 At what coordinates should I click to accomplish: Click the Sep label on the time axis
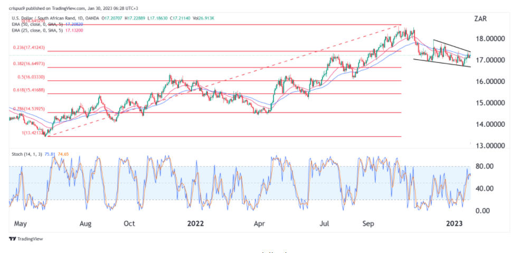pyautogui.click(x=368, y=224)
